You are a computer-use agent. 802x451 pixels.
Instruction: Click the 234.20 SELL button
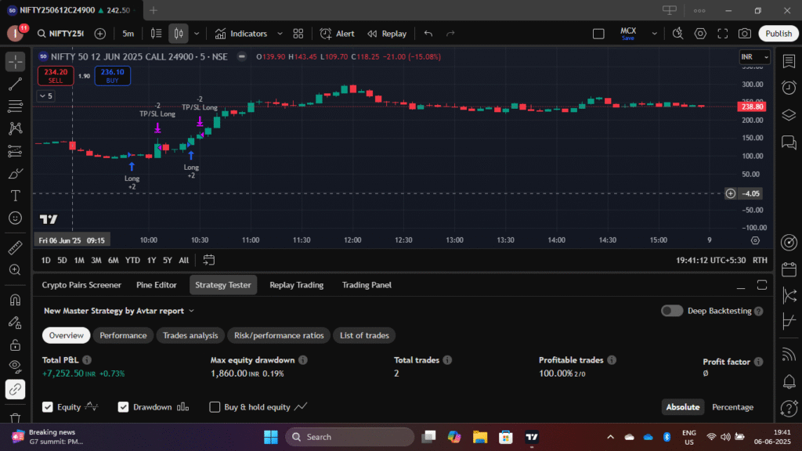pyautogui.click(x=56, y=76)
